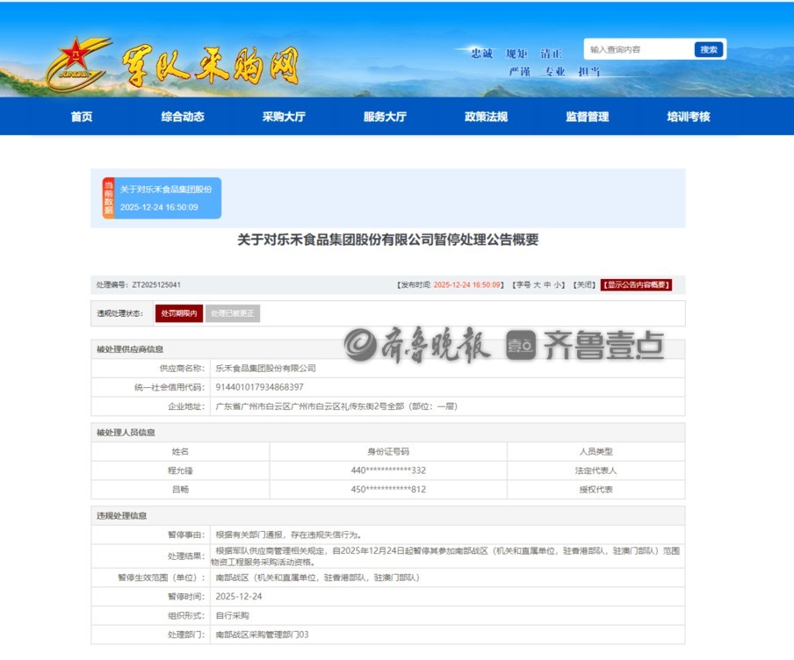Open 培训考核 from the navigation bar
The image size is (794, 660).
(688, 117)
